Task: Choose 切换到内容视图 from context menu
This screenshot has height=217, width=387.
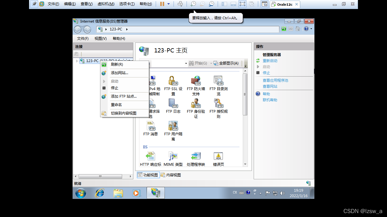Action: click(x=125, y=113)
